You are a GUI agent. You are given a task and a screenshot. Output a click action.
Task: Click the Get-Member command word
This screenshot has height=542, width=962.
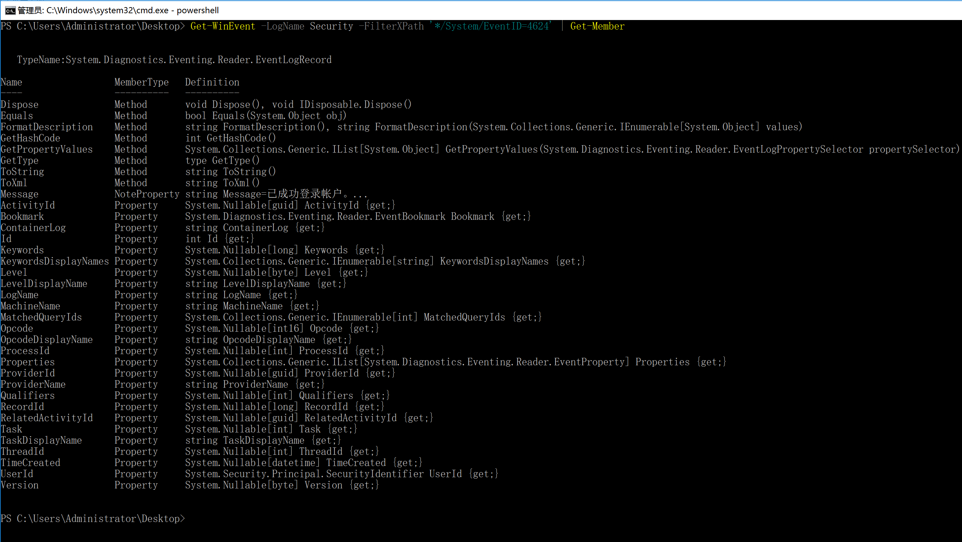pos(597,26)
